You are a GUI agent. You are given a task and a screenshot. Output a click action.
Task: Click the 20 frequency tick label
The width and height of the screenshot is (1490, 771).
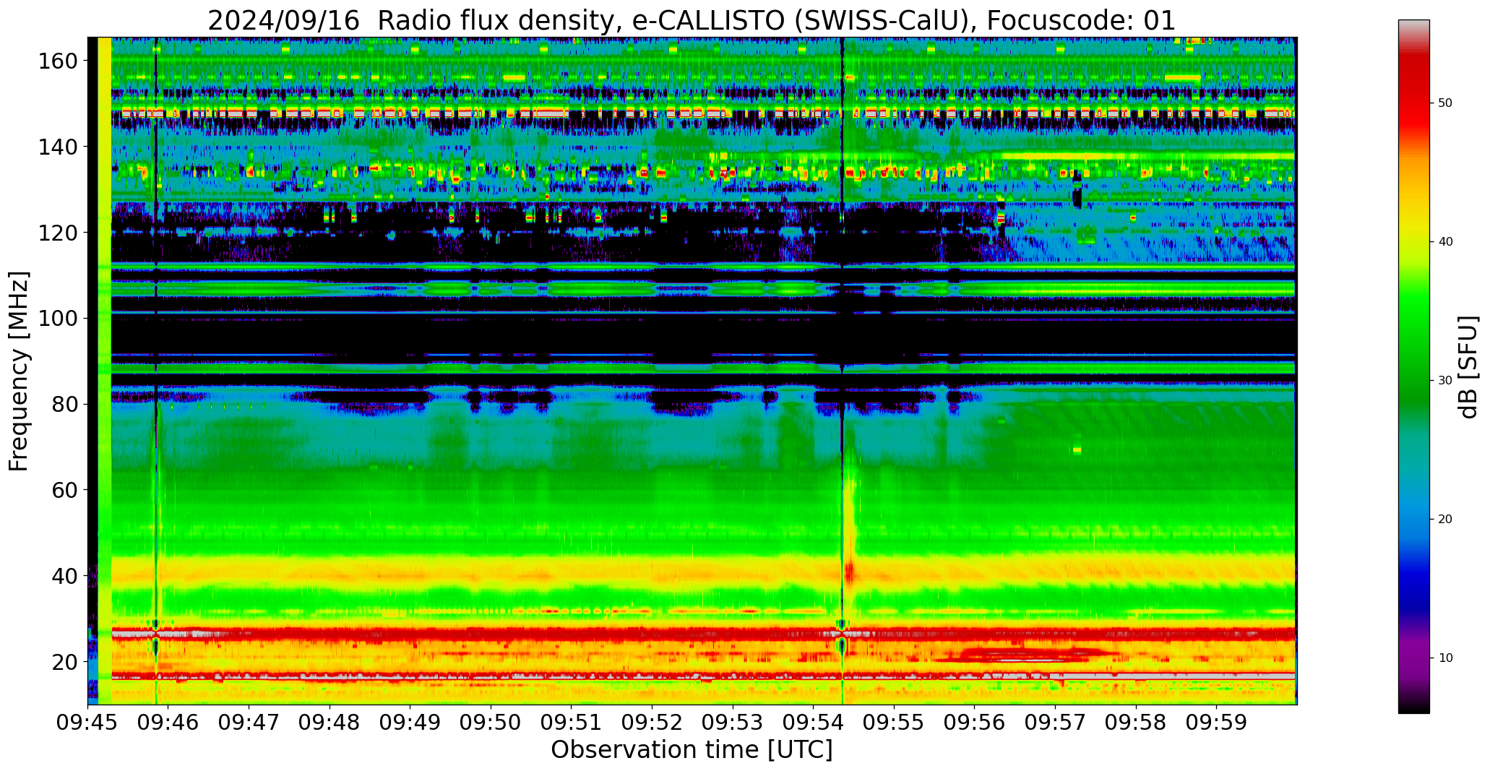pos(64,661)
